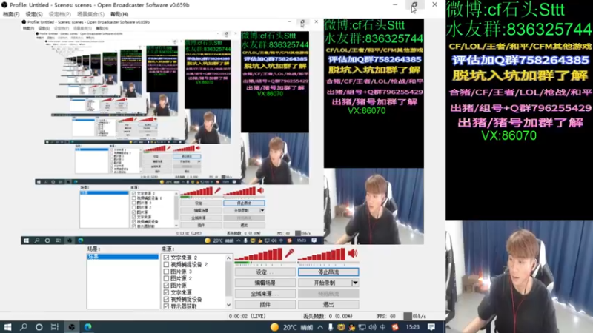
Task: Adjust the desktop audio volume bar meter
Action: (322, 255)
